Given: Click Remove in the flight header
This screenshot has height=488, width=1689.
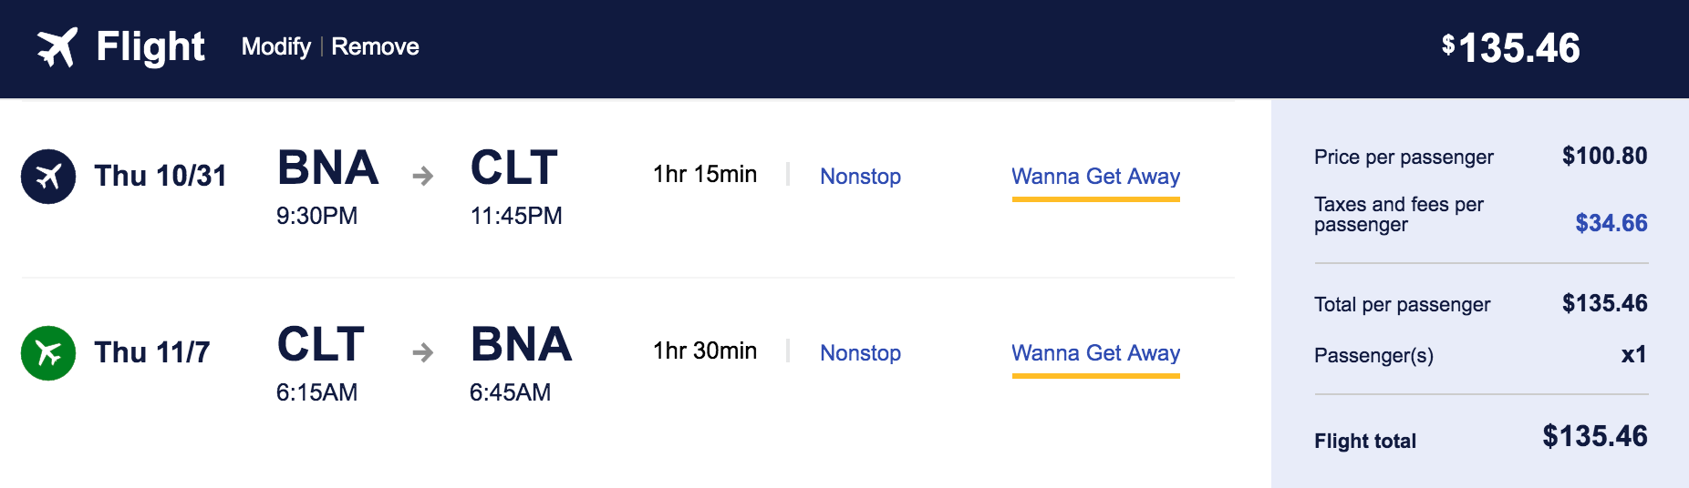Looking at the screenshot, I should [x=375, y=46].
